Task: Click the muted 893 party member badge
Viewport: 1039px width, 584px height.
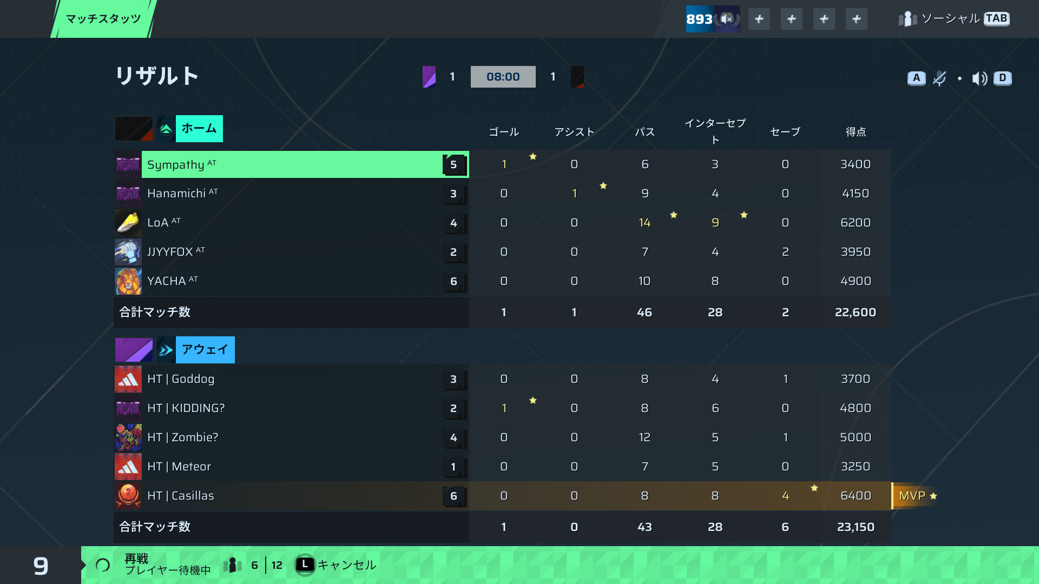Action: (x=713, y=19)
